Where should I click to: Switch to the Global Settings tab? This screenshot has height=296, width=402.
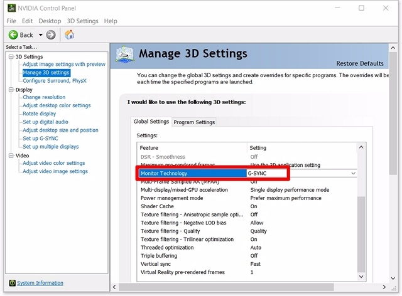point(151,122)
